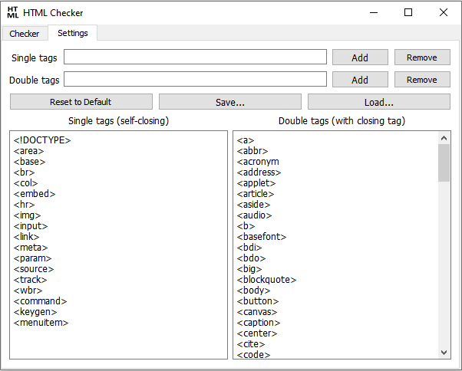Open the Save... dialog
462x371 pixels.
pos(229,102)
